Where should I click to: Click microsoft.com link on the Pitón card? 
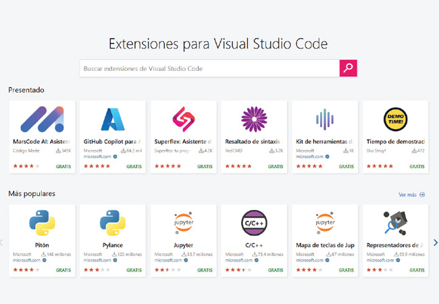[26, 260]
